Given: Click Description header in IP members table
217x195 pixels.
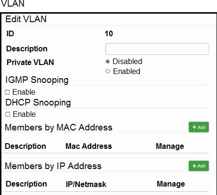Looking at the screenshot, I should 26,184.
